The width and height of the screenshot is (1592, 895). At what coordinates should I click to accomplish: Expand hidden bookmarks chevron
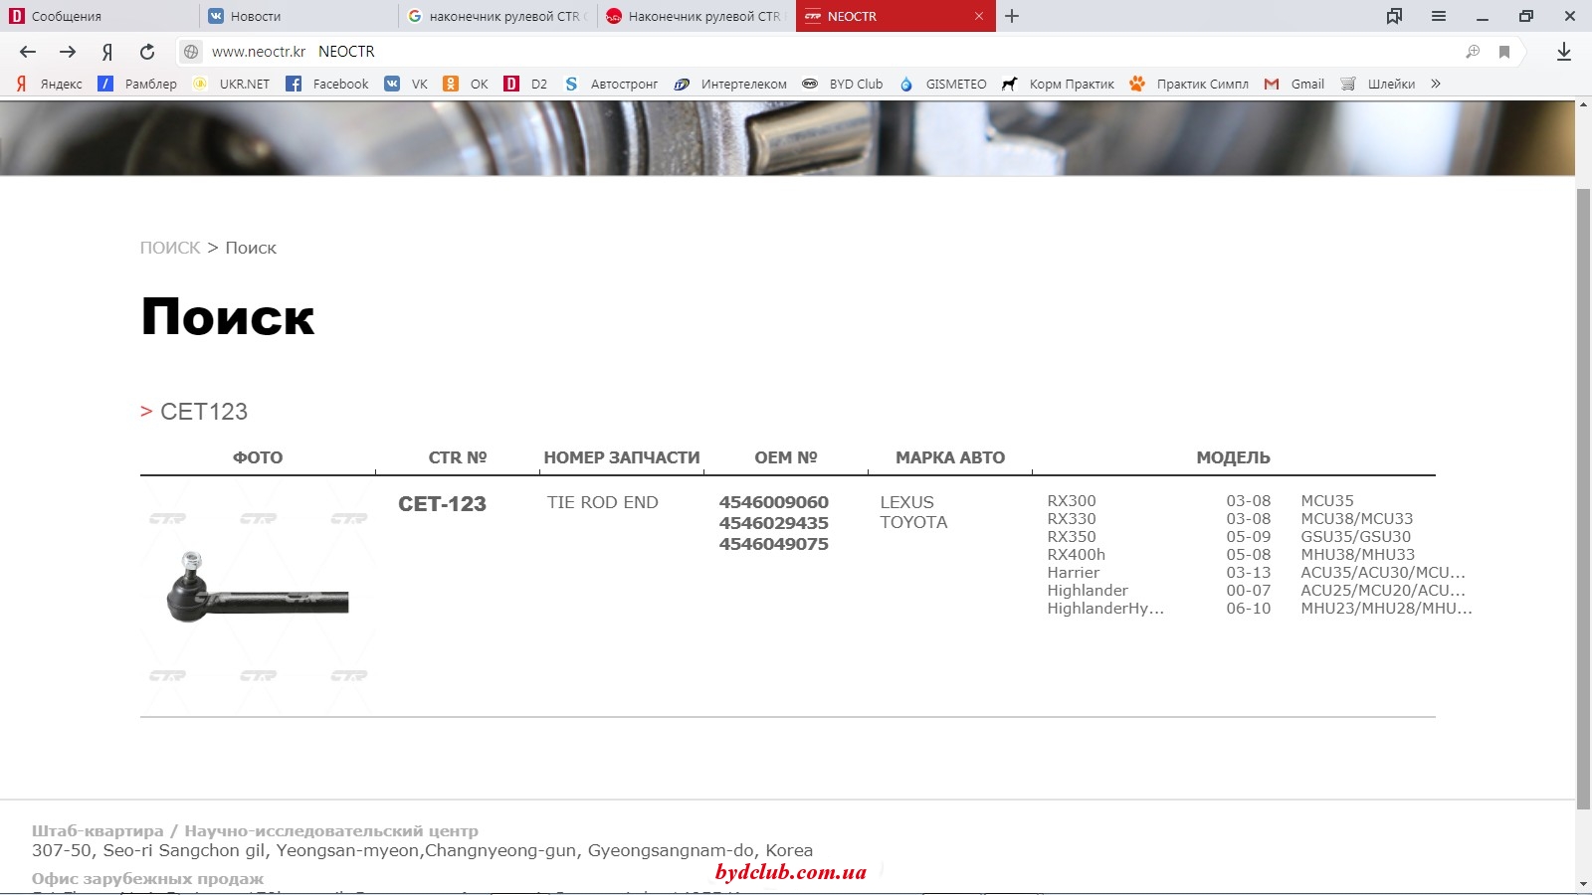click(x=1436, y=84)
